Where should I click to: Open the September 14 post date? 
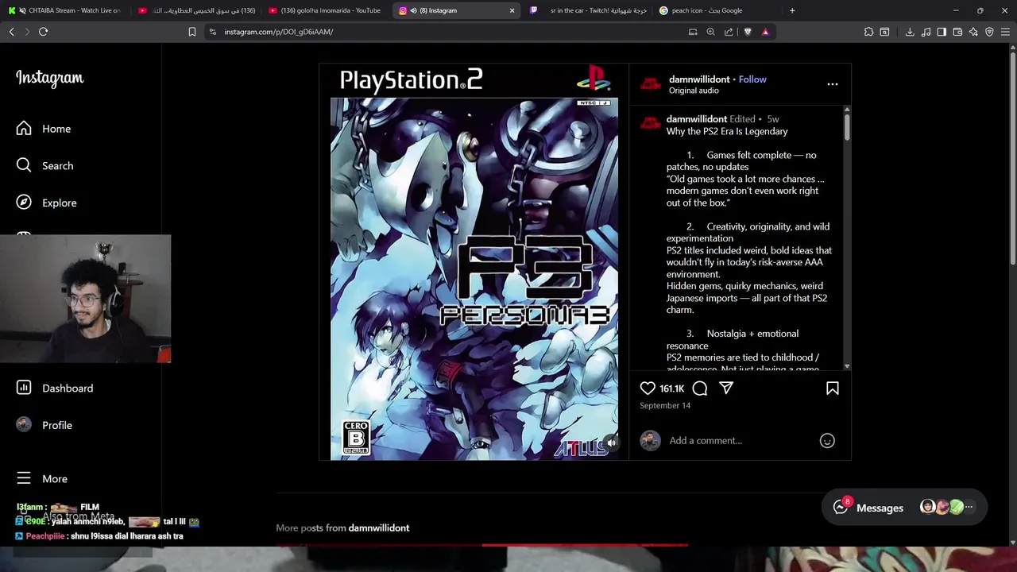point(665,405)
